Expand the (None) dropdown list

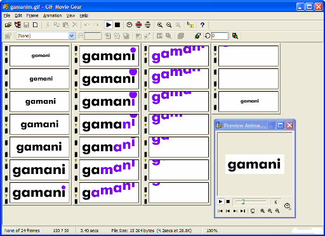(72, 36)
